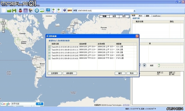Click the blue 搜尋 search button
Image resolution: width=185 pixels, height=111 pixels.
(40, 104)
